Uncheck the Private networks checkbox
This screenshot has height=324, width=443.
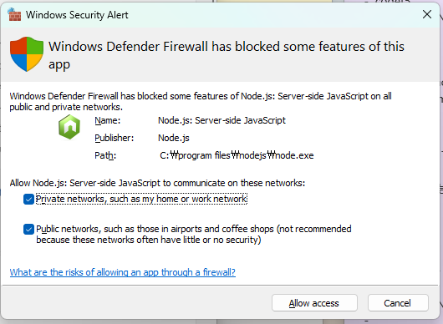point(28,200)
